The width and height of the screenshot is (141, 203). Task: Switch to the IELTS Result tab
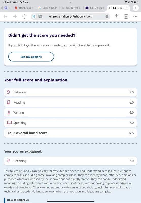[x=95, y=8]
